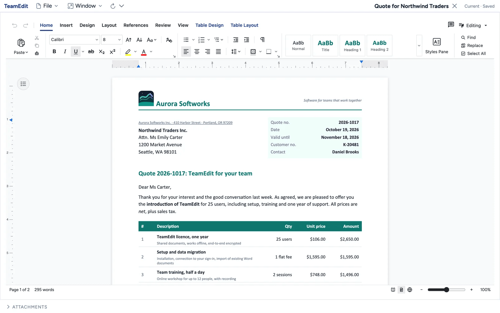Switch to web layout globe icon
The width and height of the screenshot is (500, 313).
(x=410, y=290)
